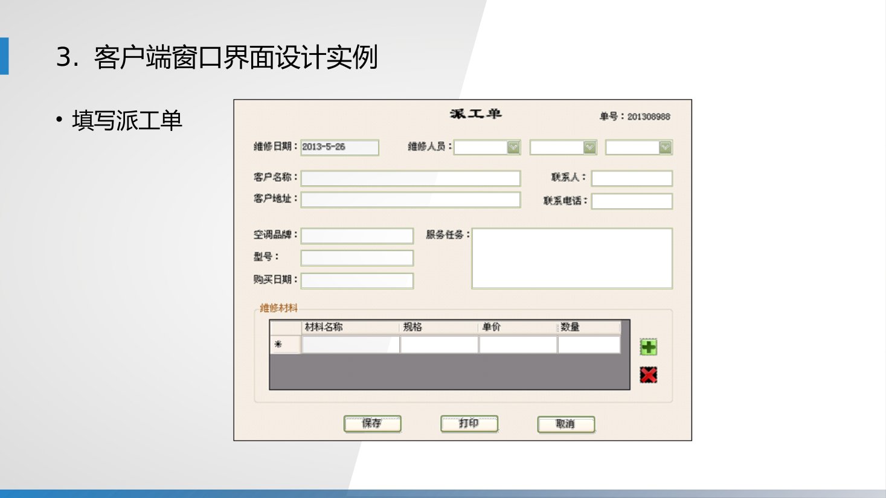
Task: Click the red X delete-material icon
Action: point(648,375)
